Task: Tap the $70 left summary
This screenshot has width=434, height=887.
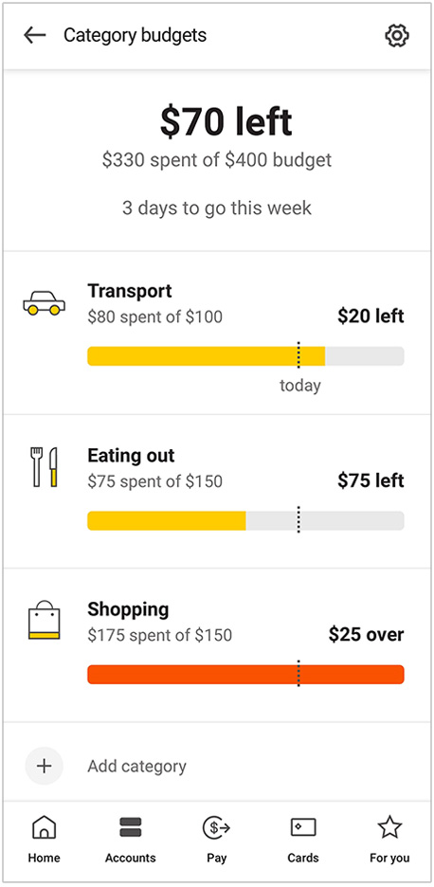Action: pos(226,121)
